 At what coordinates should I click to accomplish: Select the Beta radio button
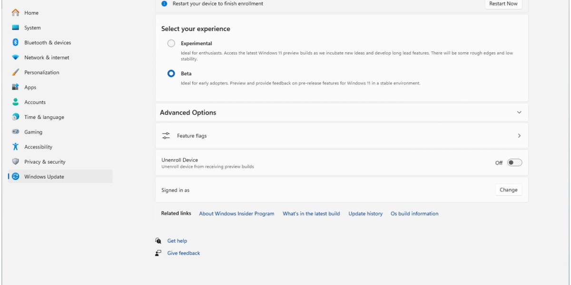171,74
